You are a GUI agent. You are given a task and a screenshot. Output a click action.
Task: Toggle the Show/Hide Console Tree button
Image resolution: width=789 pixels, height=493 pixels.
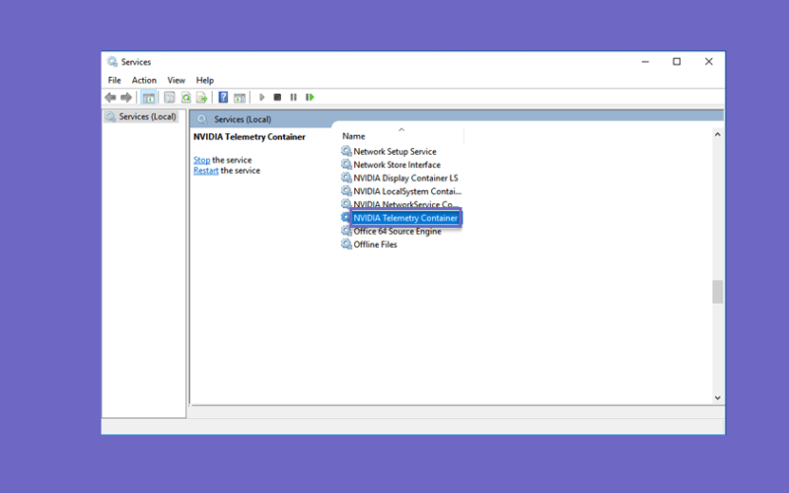149,97
